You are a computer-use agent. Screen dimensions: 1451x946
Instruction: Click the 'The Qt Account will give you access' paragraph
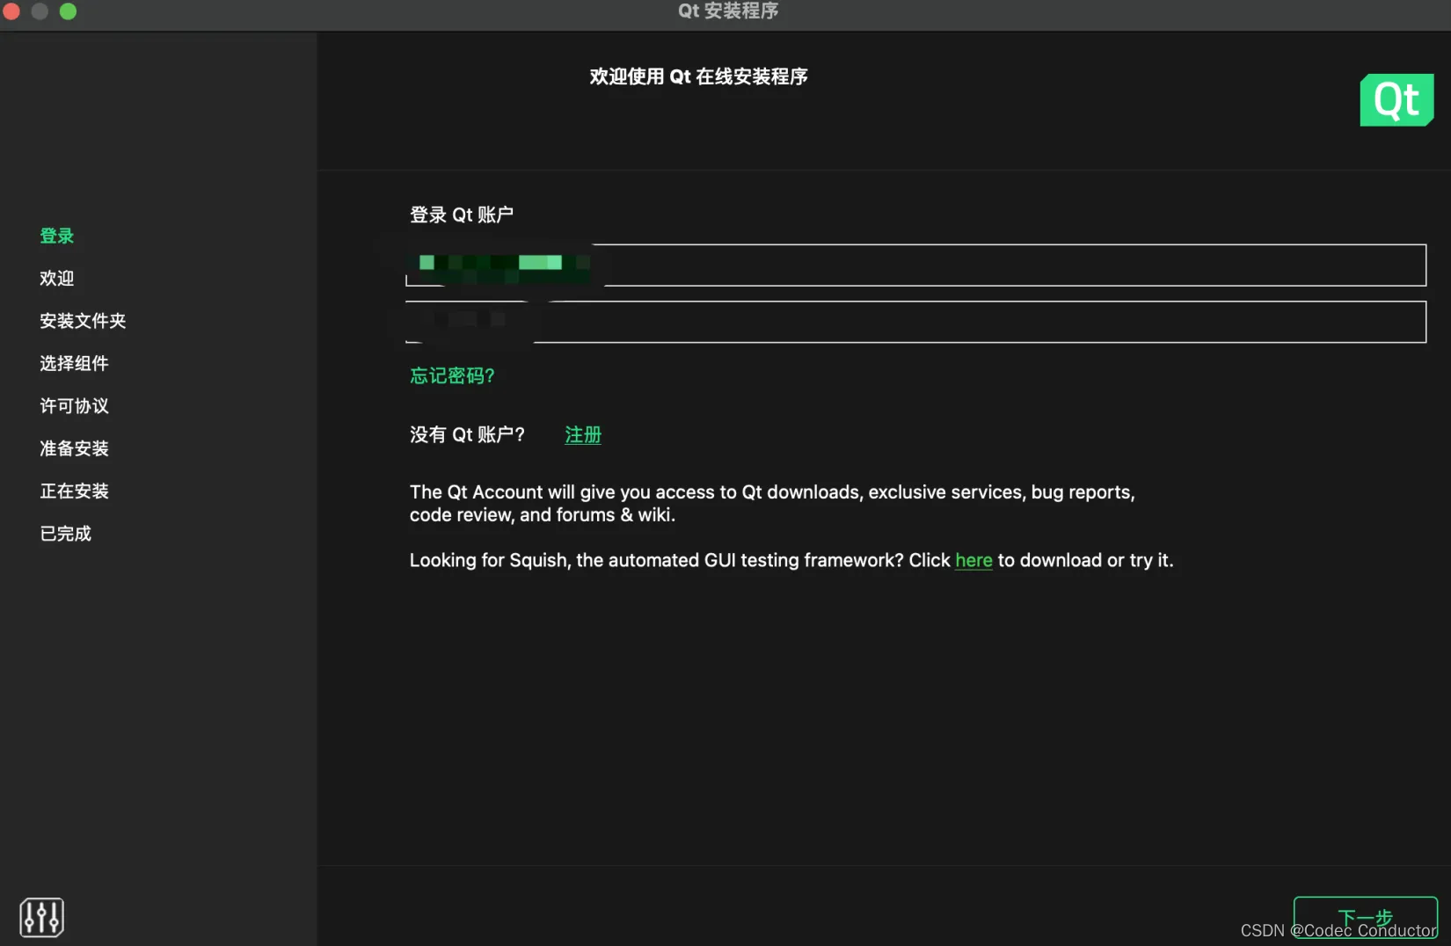[x=772, y=503]
